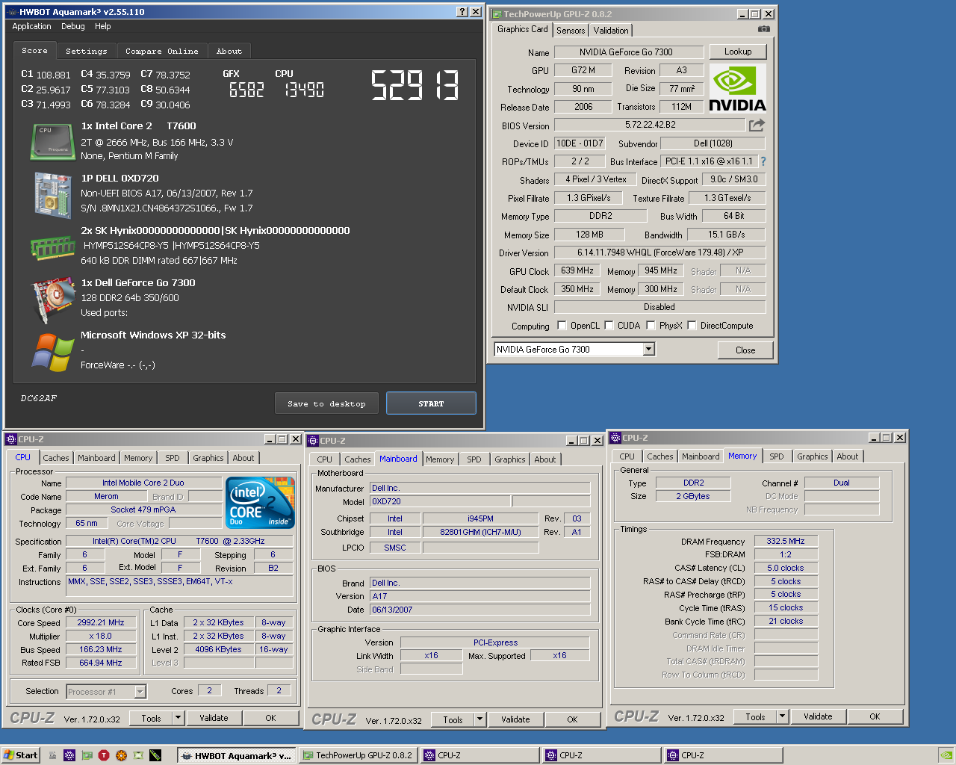Click the Close button in GPU-Z
The width and height of the screenshot is (956, 765).
[745, 350]
